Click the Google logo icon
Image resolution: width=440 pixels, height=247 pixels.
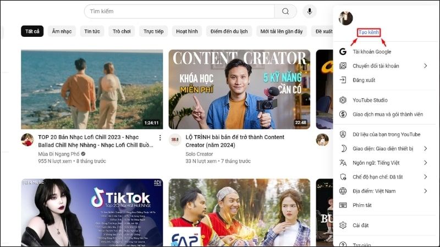(343, 52)
